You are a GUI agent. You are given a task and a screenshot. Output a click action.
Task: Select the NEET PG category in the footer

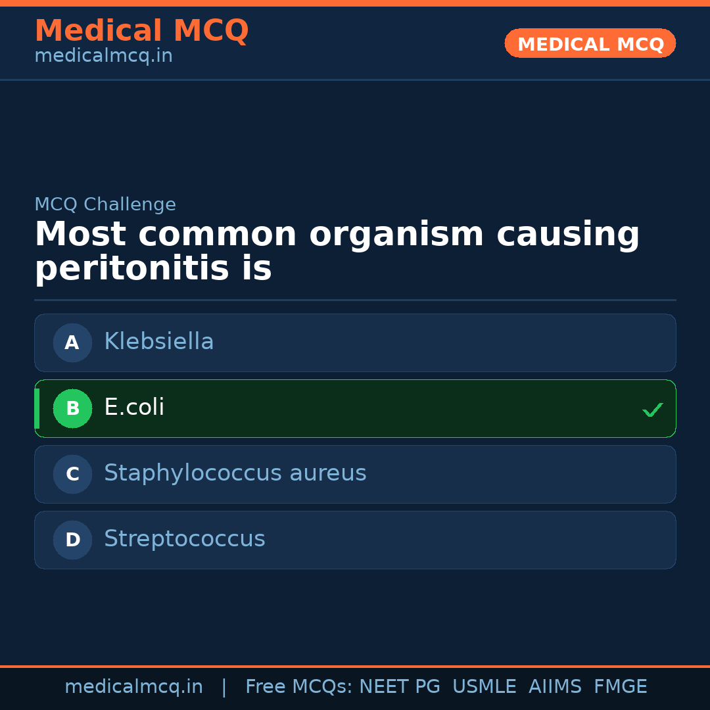tap(399, 686)
